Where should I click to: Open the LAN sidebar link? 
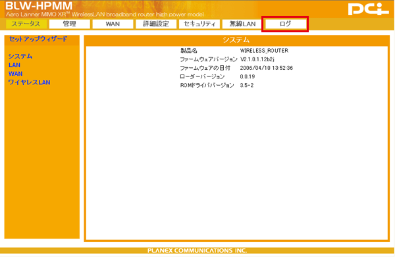click(x=14, y=65)
